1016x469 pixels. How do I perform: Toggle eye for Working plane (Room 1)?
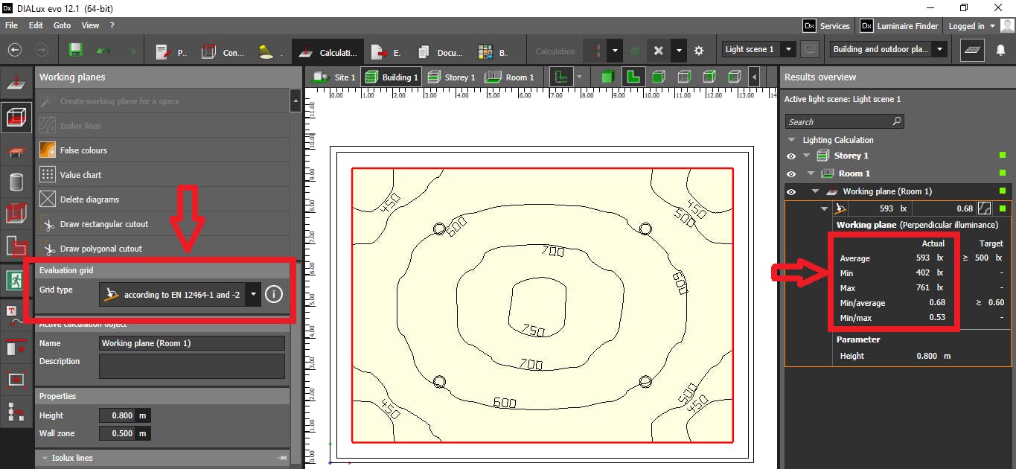pyautogui.click(x=791, y=191)
